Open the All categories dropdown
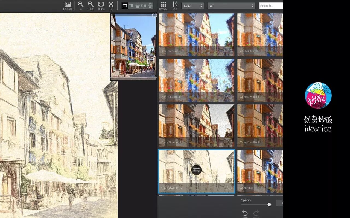This screenshot has width=350, height=218. tap(231, 6)
